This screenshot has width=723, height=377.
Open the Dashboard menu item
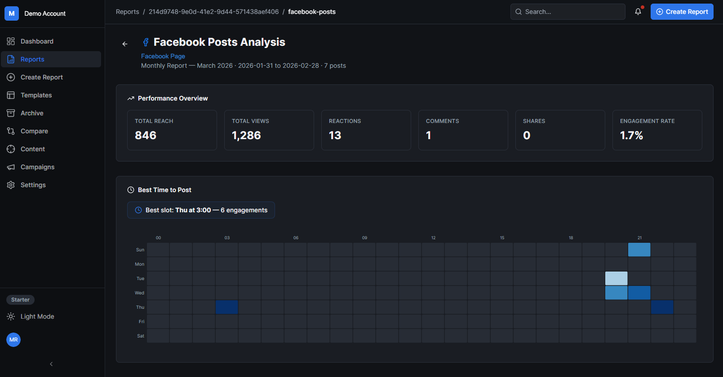click(51, 41)
